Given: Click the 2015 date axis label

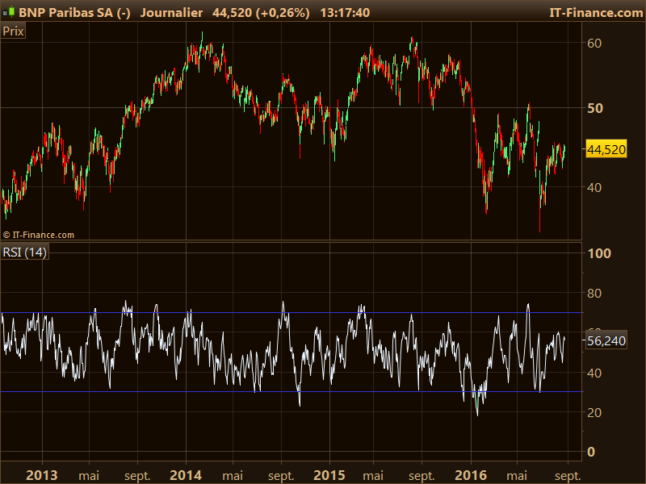Looking at the screenshot, I should (329, 475).
